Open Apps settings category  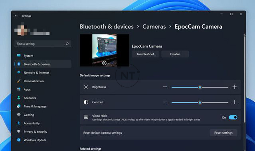click(43, 89)
